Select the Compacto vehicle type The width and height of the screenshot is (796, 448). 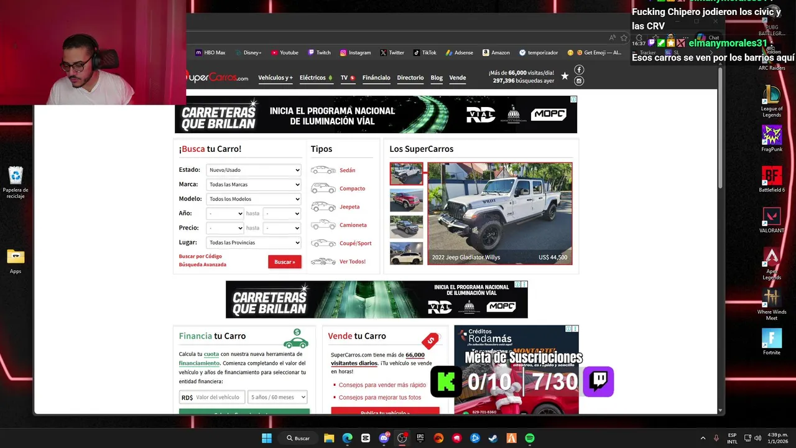click(338, 189)
